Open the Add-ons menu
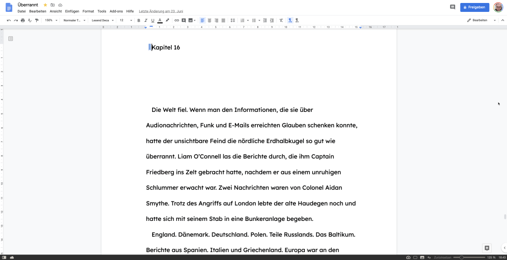The image size is (507, 260). click(116, 11)
